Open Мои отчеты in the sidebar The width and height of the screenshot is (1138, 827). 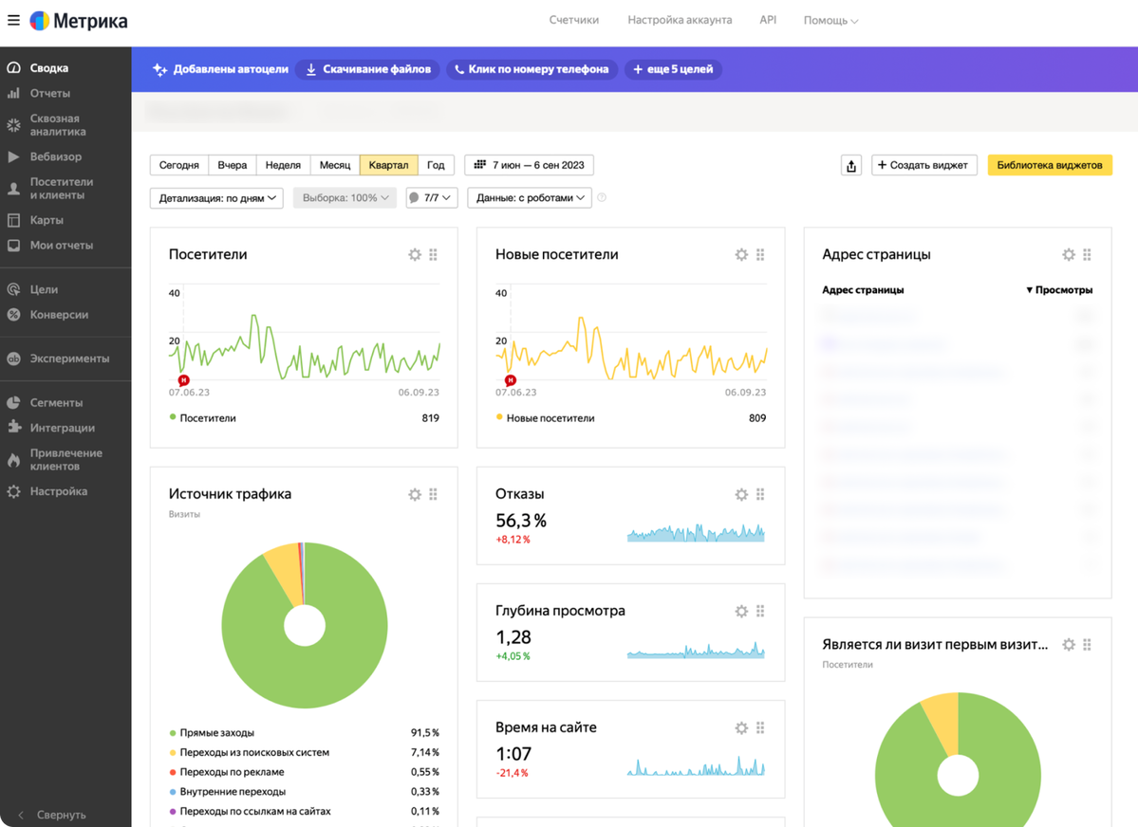click(x=62, y=246)
